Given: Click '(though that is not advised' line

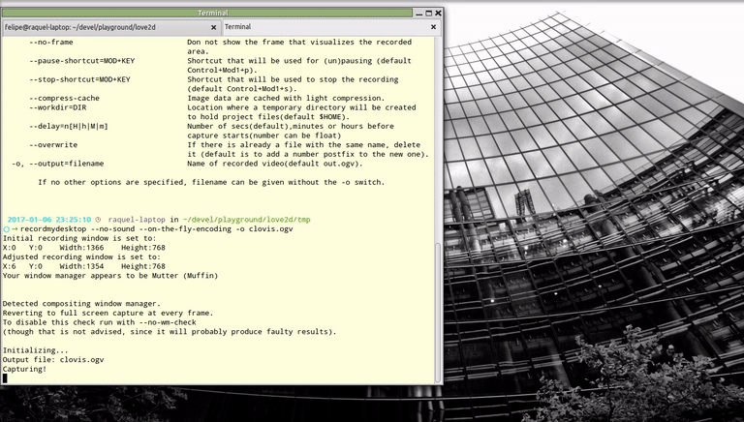Looking at the screenshot, I should click(x=170, y=332).
